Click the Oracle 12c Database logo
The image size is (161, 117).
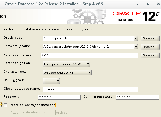(x=136, y=16)
